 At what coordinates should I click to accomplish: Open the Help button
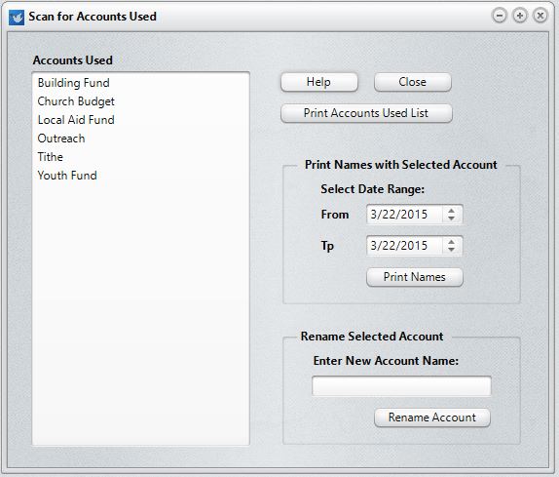[x=319, y=82]
